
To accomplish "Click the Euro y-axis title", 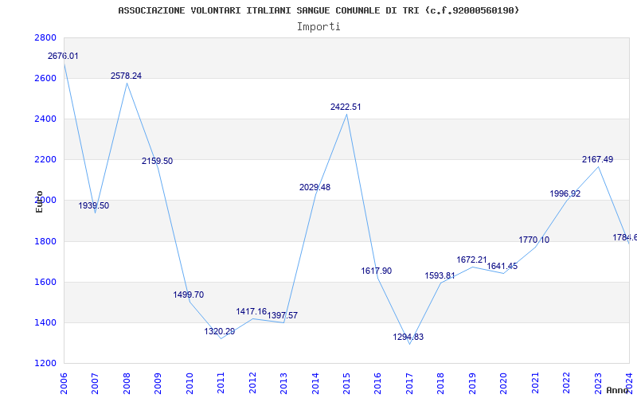I will coord(39,202).
